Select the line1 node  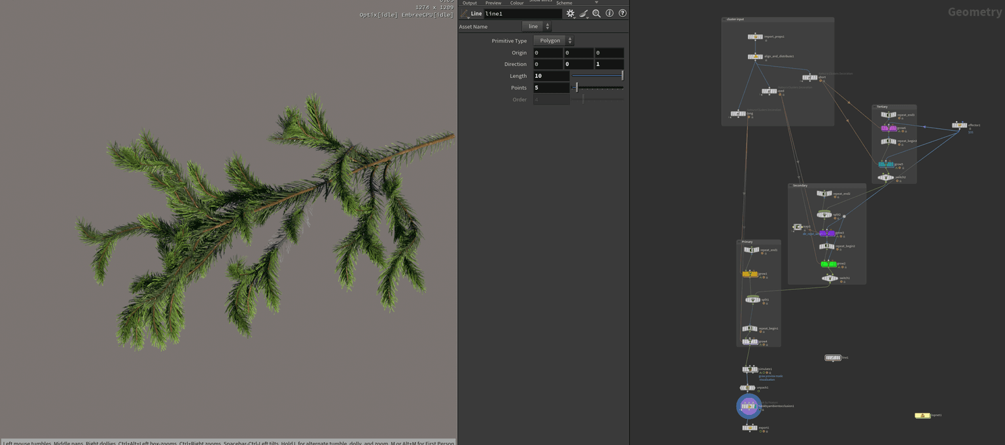point(832,358)
